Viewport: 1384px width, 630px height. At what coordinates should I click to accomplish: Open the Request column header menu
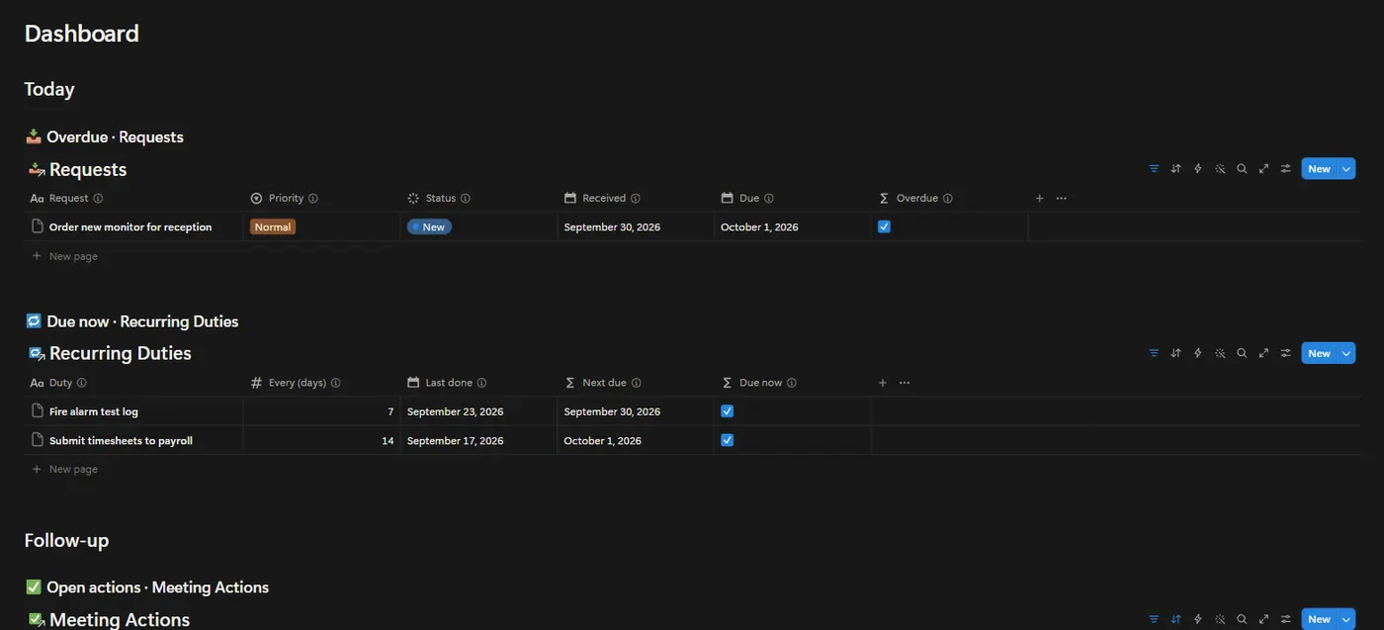click(68, 198)
